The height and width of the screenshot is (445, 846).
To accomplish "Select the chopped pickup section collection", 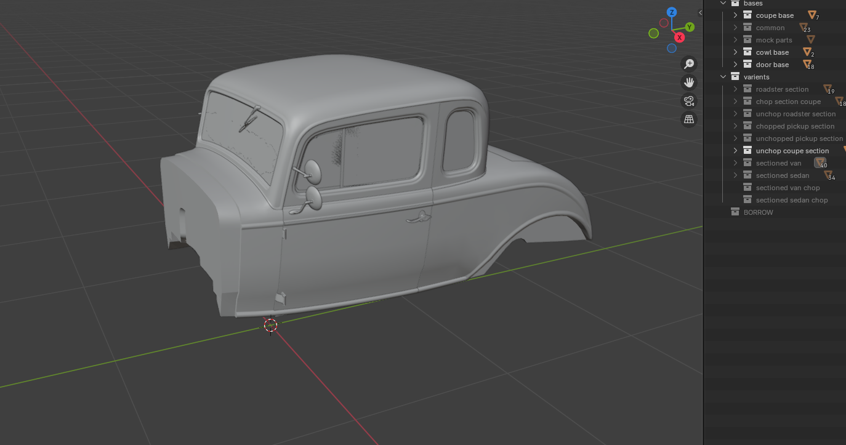I will (x=795, y=126).
